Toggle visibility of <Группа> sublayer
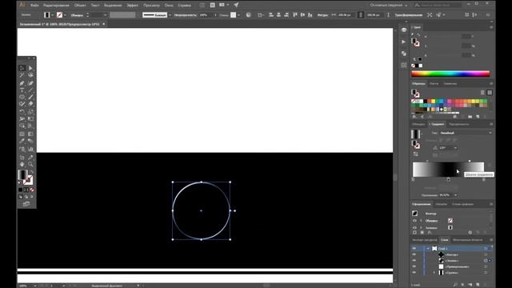512x288 pixels. [414, 272]
